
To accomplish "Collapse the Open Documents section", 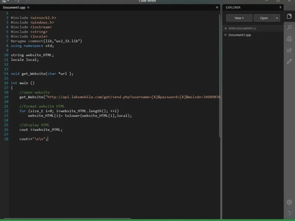I will coord(225,28).
